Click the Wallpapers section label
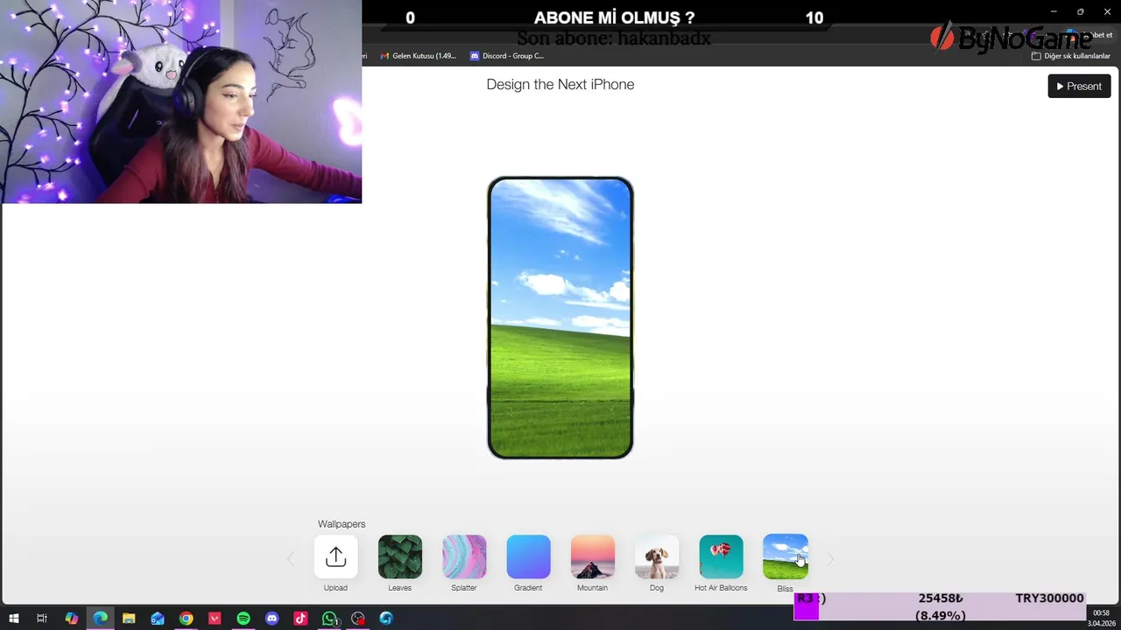This screenshot has width=1121, height=630. 342,523
